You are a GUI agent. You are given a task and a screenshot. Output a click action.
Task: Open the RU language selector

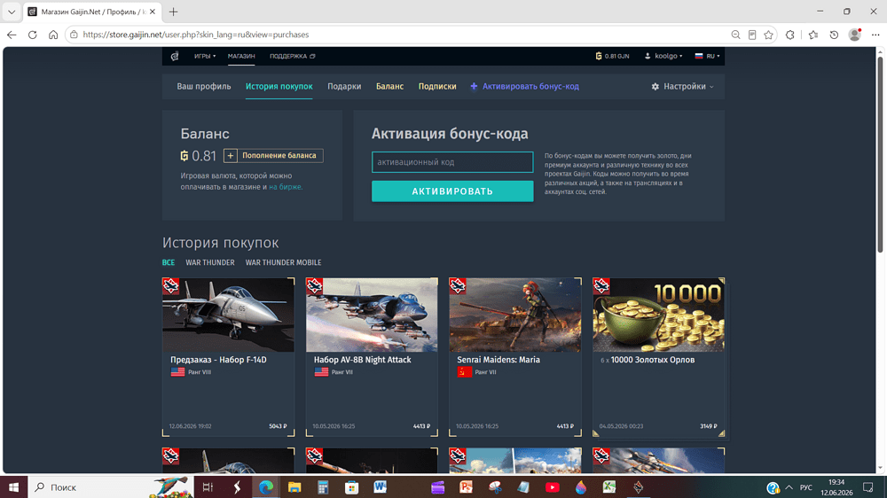tap(707, 56)
